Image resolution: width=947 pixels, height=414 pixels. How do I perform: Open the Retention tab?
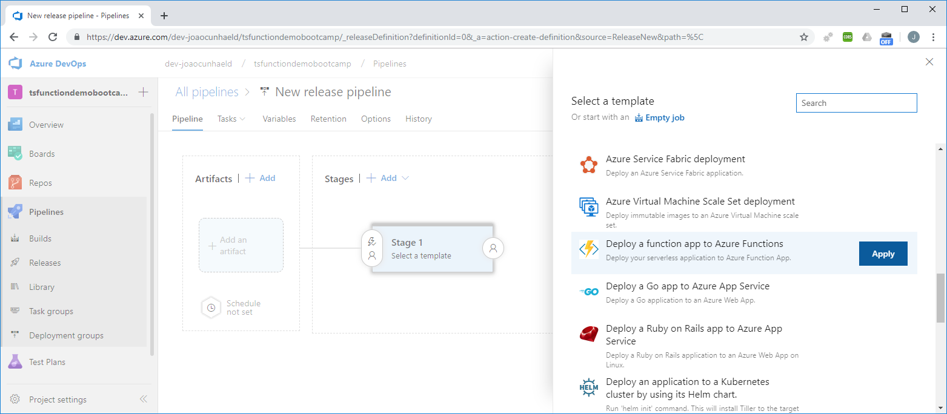328,119
